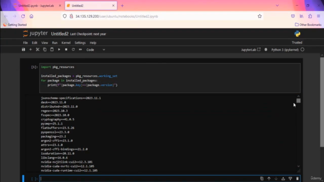Viewport: 324px width, 182px height.
Task: Open notebook in JupyterLab
Action: coord(251,50)
